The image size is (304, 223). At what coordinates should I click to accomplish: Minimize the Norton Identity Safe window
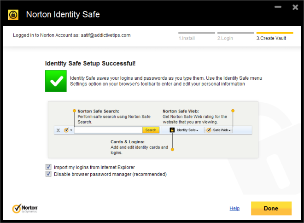[277, 8]
